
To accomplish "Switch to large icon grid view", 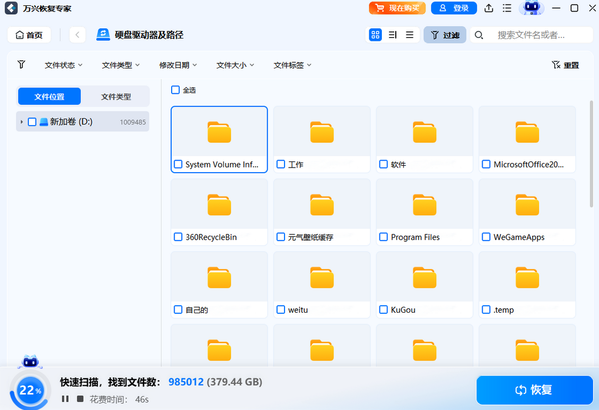I will tap(375, 35).
